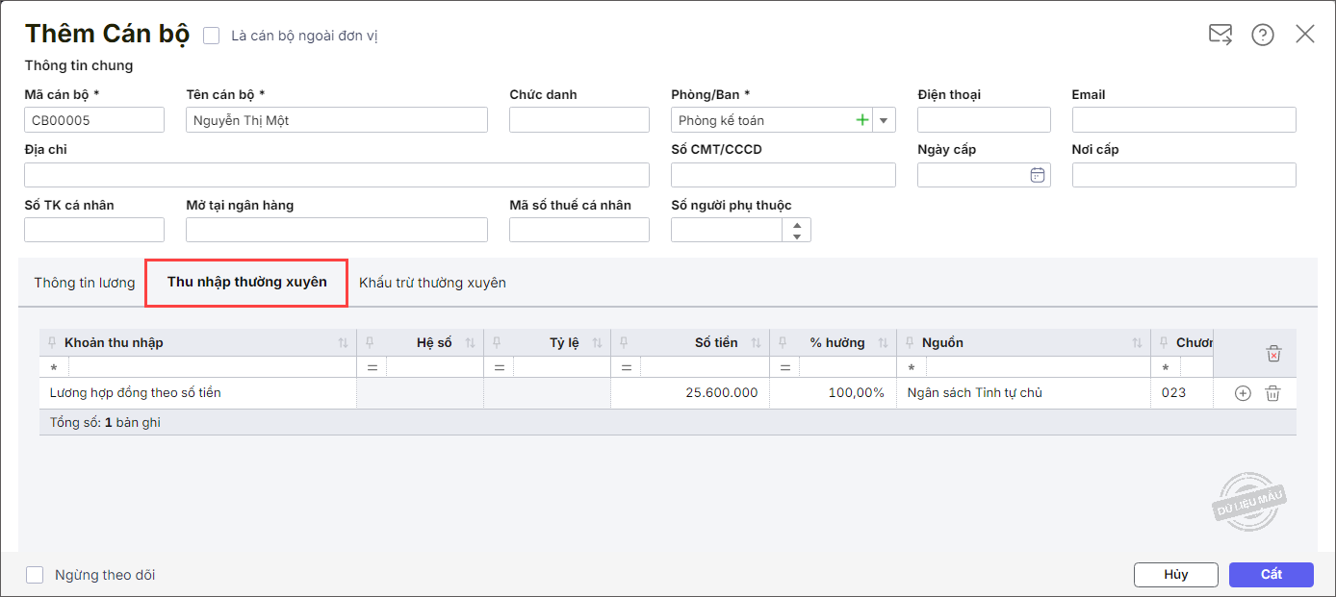Open the calendar picker for Ngày cấp

pos(1037,175)
